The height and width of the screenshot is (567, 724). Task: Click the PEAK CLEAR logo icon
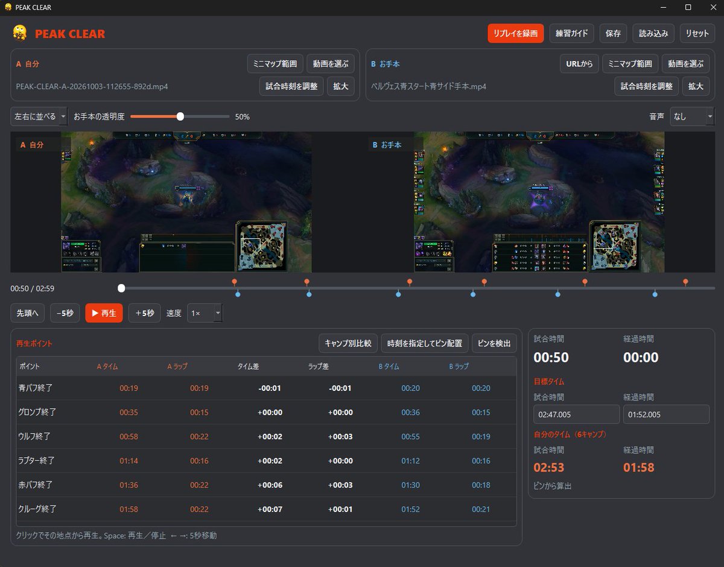[x=20, y=33]
